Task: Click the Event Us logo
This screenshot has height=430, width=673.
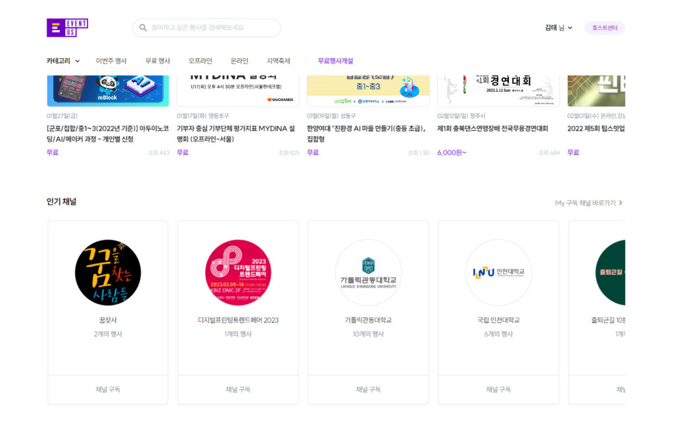Action: [68, 28]
